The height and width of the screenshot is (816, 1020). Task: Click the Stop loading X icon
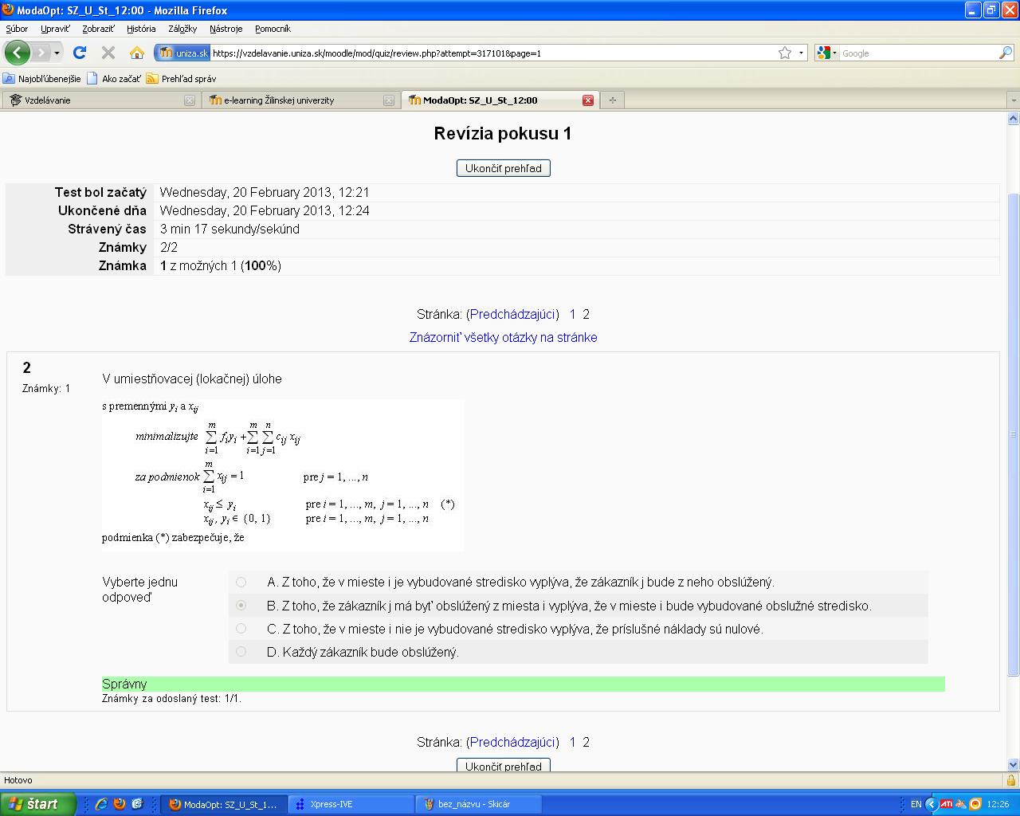tap(108, 53)
